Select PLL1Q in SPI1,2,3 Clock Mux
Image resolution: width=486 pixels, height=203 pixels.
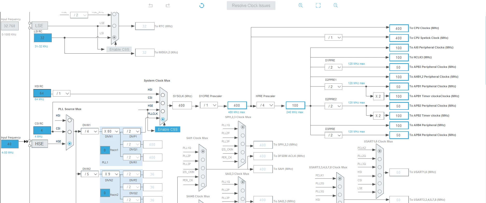click(x=243, y=127)
